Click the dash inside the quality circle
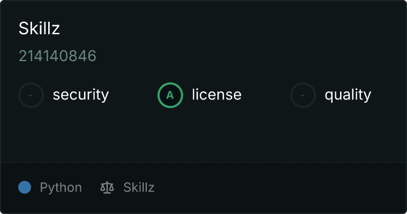Viewport: 407px width, 214px height. pyautogui.click(x=303, y=95)
